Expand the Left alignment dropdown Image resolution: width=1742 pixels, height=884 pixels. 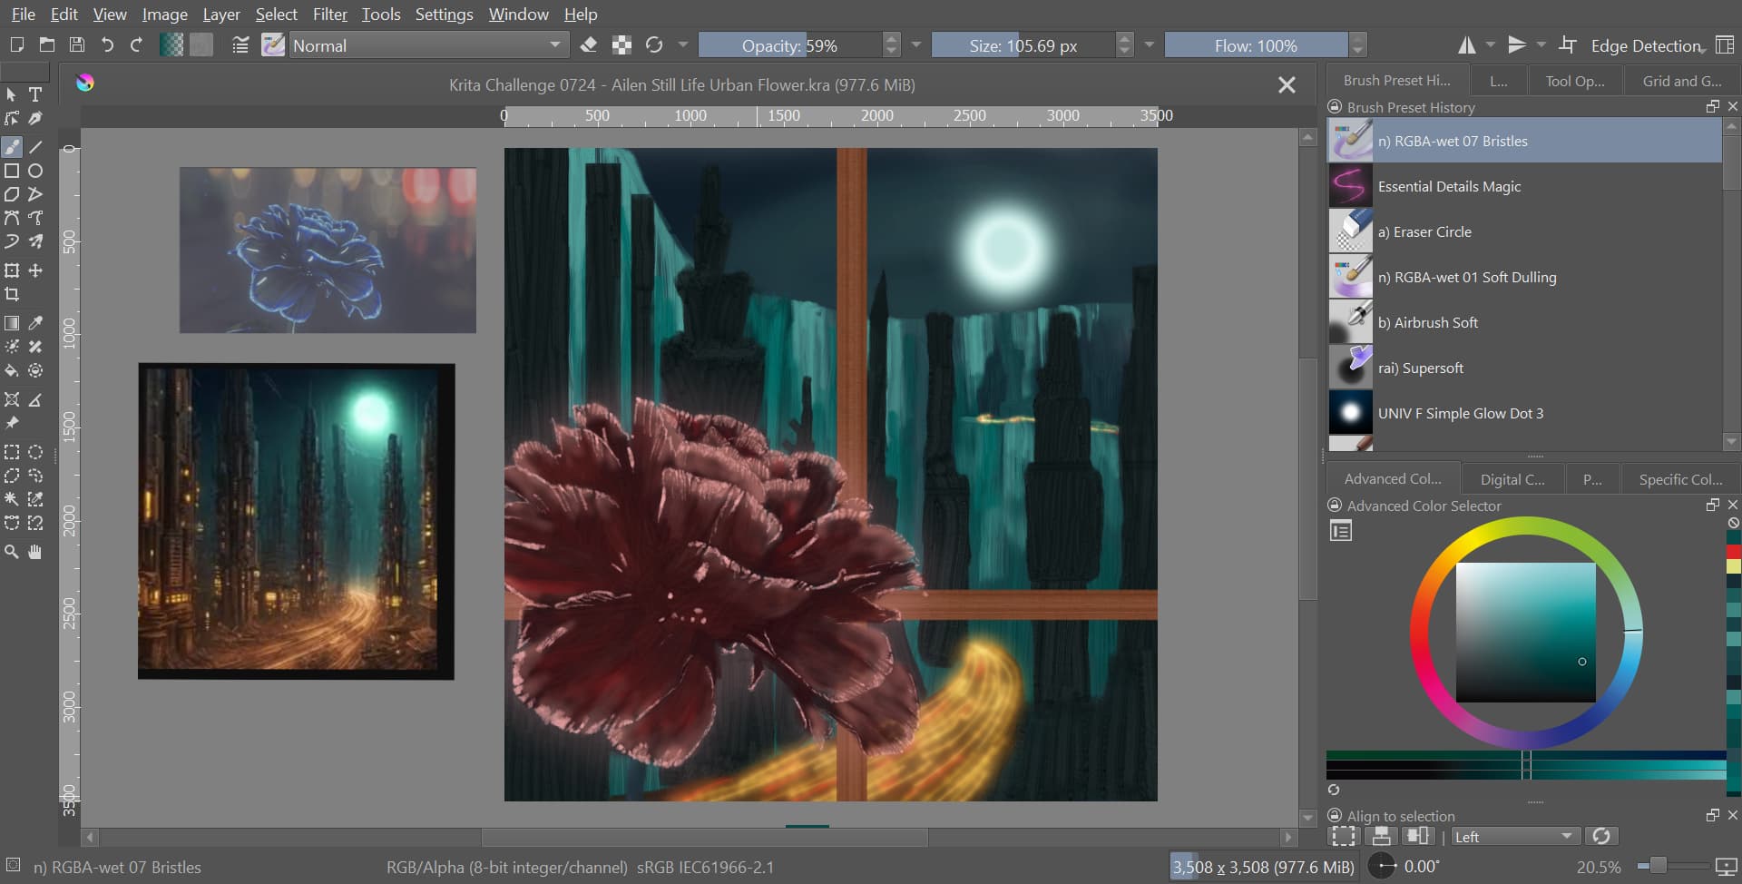point(1513,837)
